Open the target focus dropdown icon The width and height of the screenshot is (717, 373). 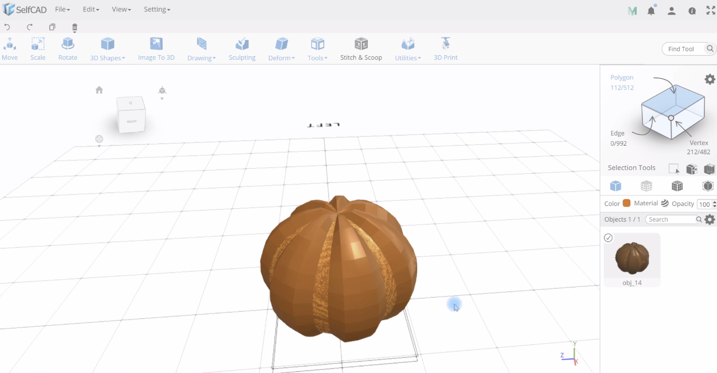click(99, 141)
